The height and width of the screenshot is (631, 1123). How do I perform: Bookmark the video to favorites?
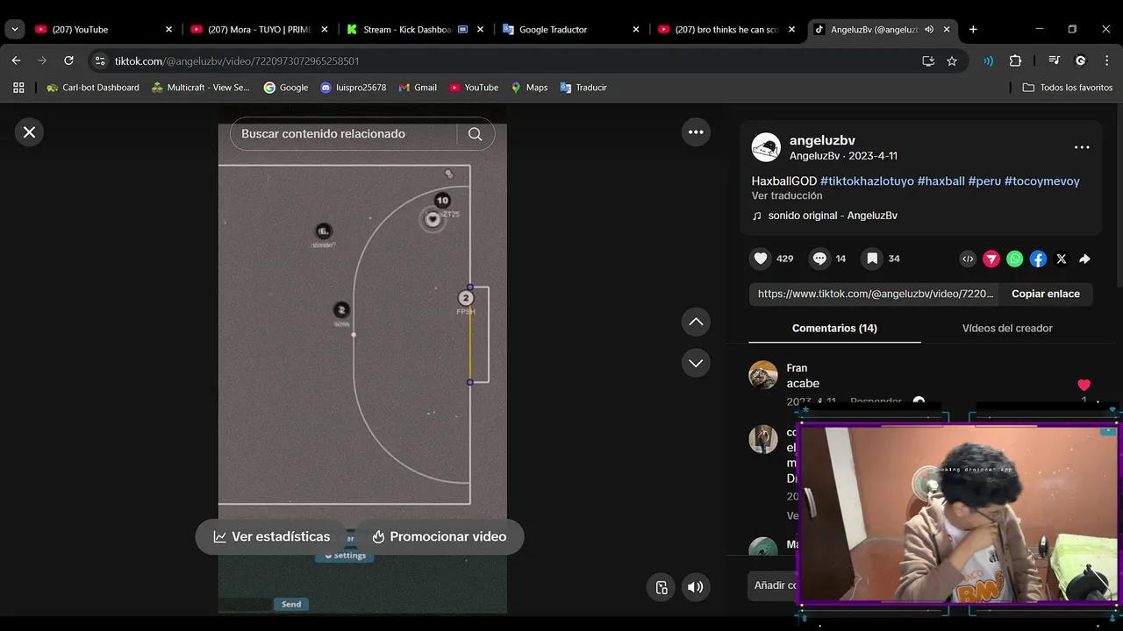click(x=872, y=259)
